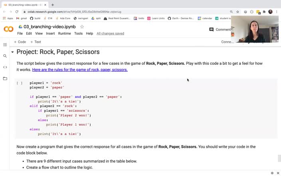Open the Tools menu

click(x=78, y=34)
